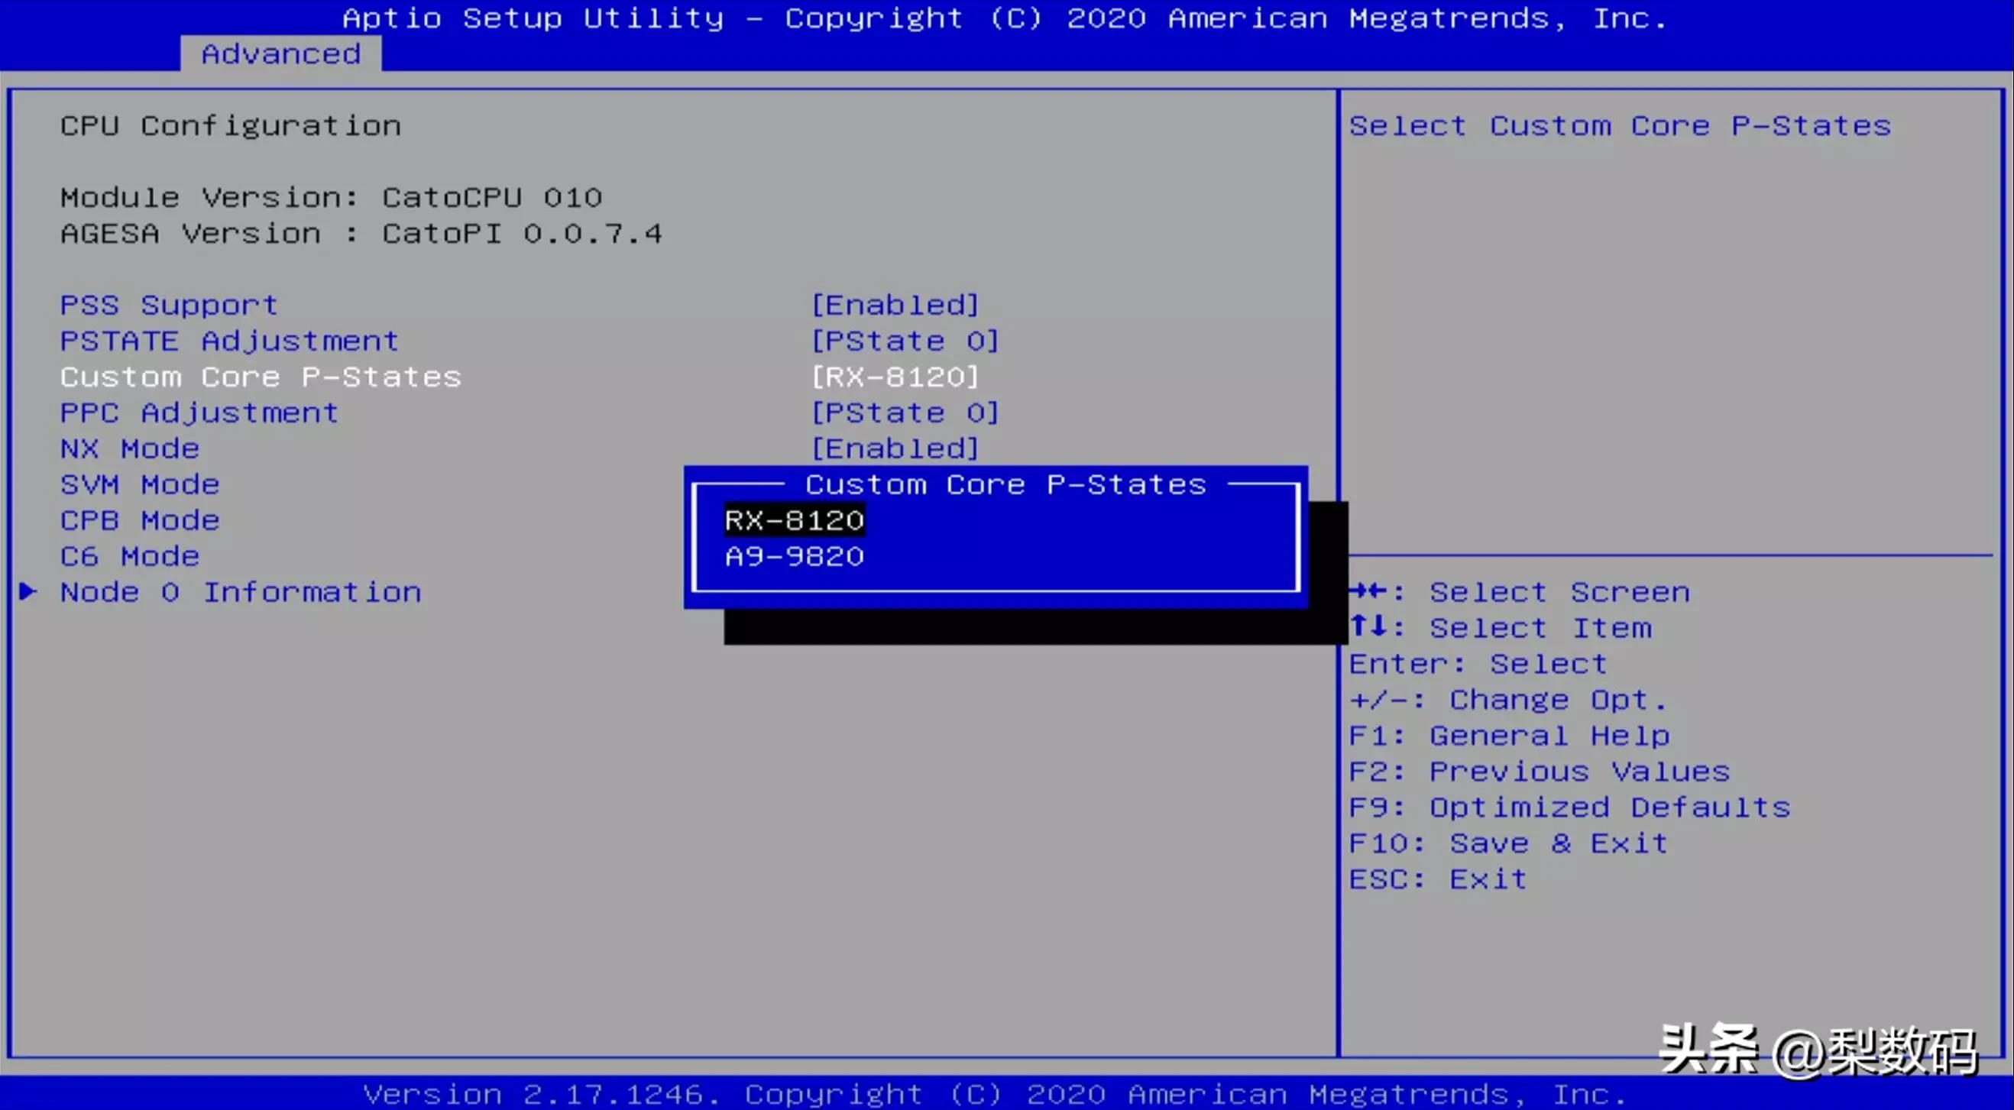Screen dimensions: 2014x1110
Task: Click the Custom Core P-States popup title
Action: click(x=1005, y=484)
